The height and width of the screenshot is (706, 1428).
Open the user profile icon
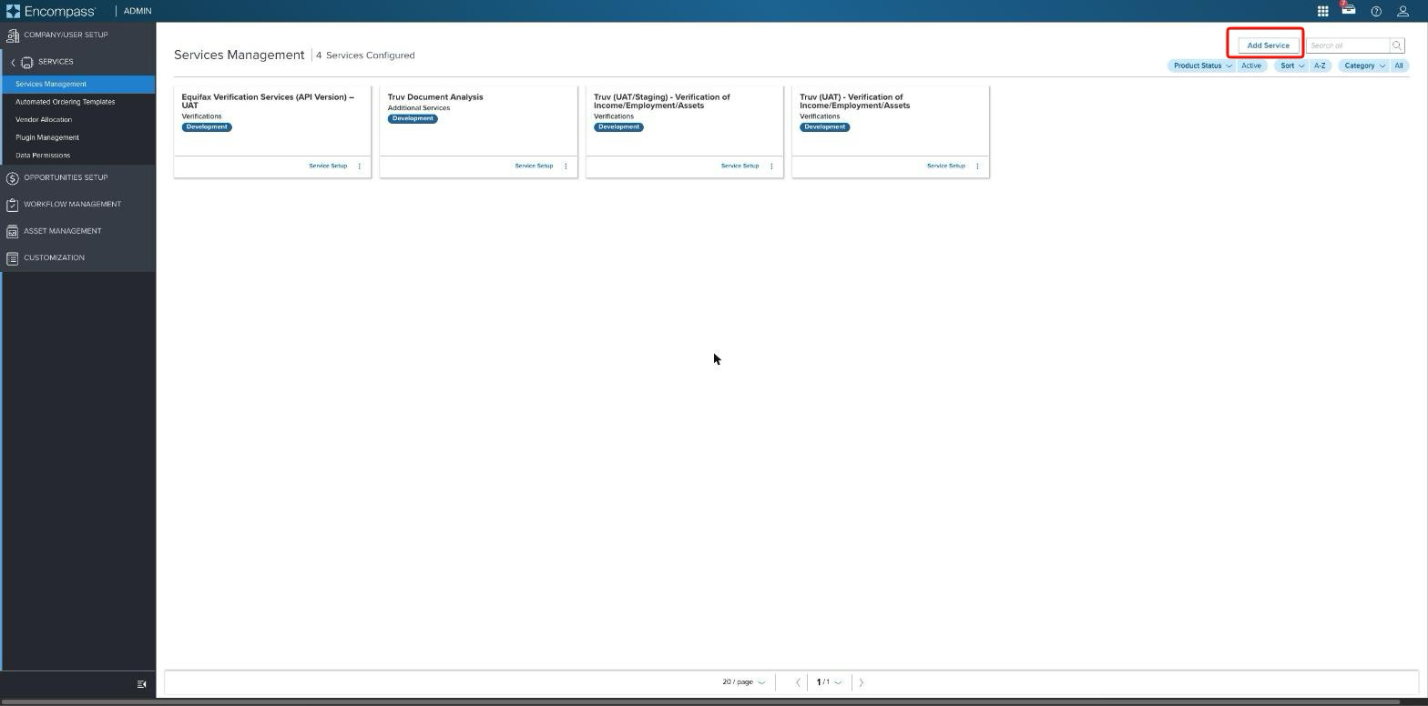pos(1402,11)
